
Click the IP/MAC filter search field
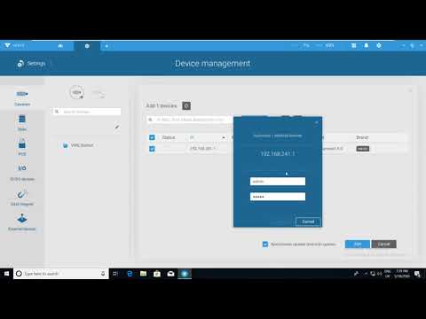click(190, 120)
